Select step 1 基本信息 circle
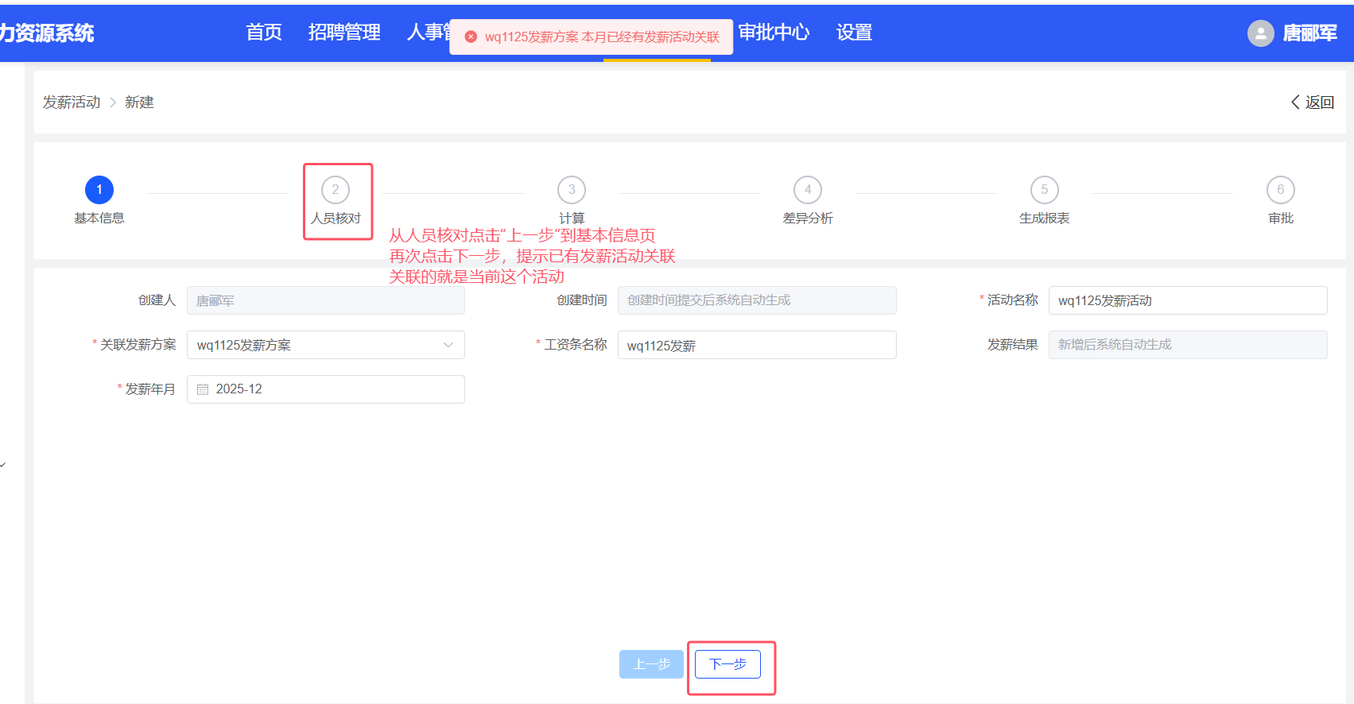Image resolution: width=1354 pixels, height=704 pixels. click(99, 190)
